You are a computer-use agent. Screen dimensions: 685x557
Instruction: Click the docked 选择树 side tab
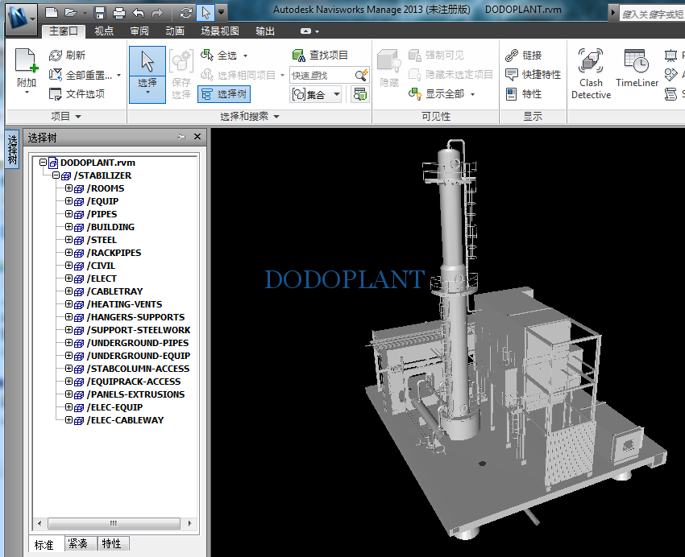point(12,149)
